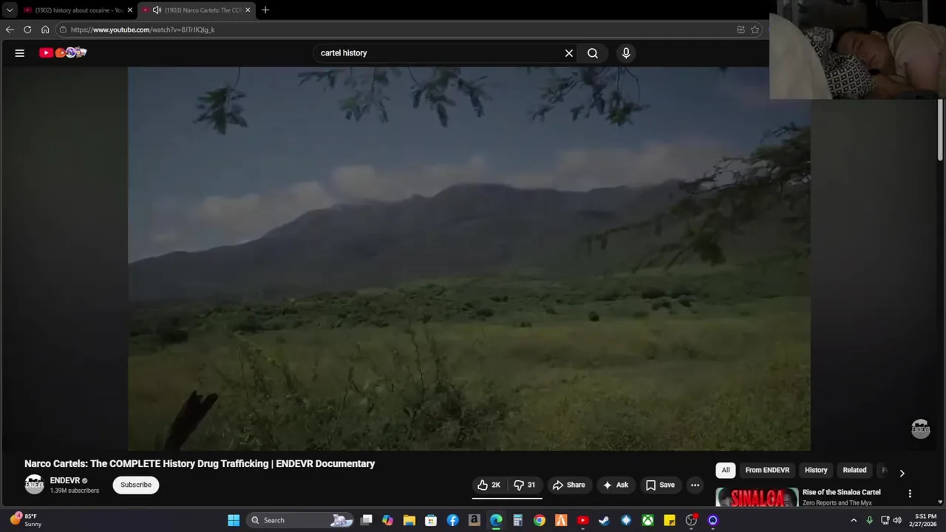946x532 pixels.
Task: Select the 'All' filter chip
Action: (726, 470)
